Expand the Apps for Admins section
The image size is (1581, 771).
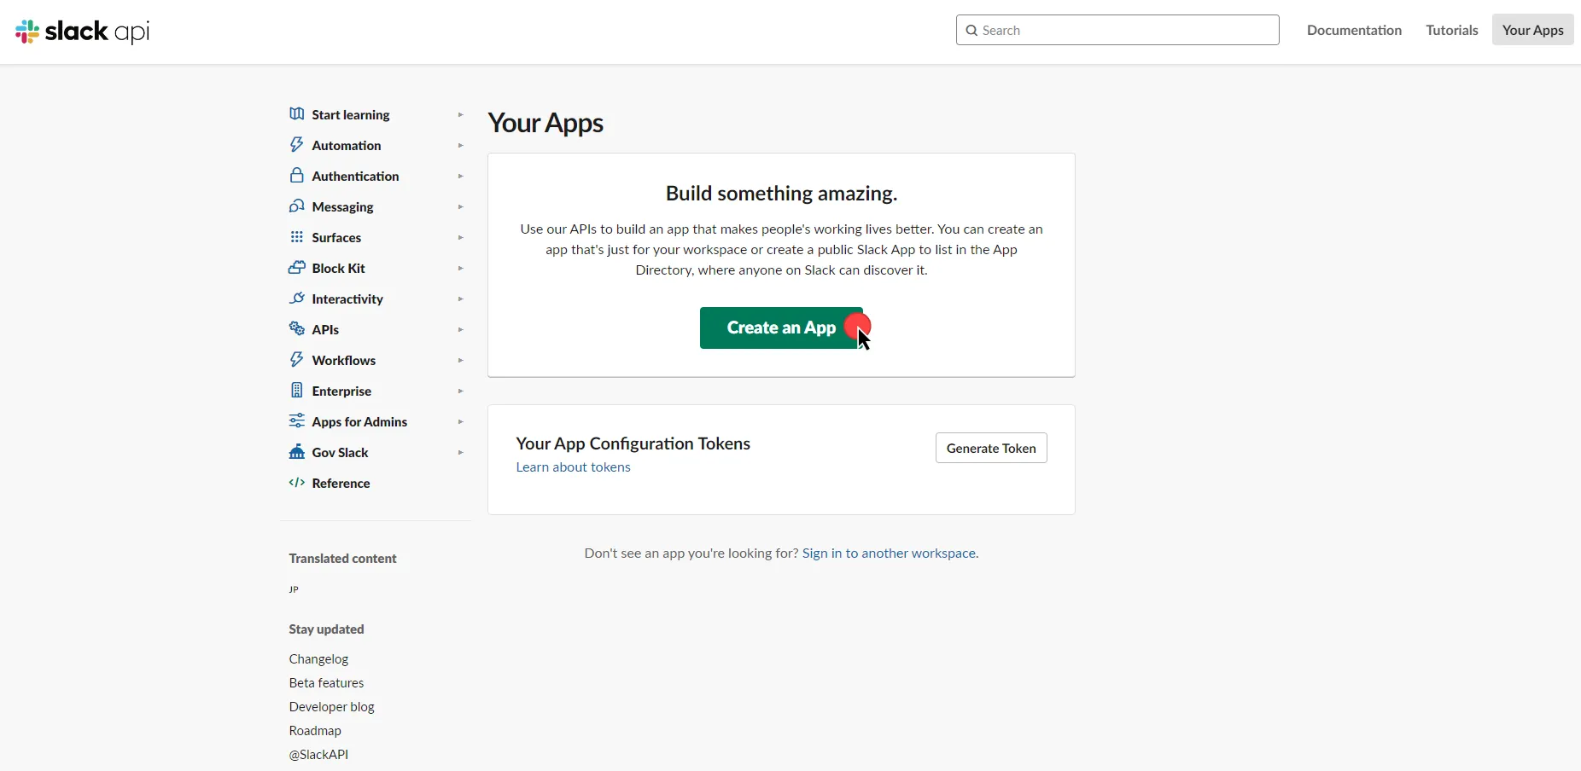(x=460, y=421)
